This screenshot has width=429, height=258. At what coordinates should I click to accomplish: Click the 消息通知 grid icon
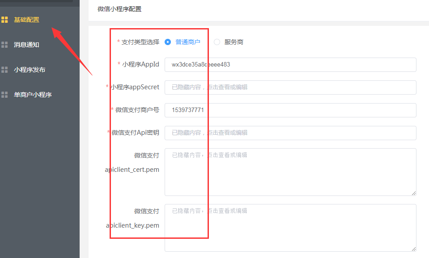(4, 45)
